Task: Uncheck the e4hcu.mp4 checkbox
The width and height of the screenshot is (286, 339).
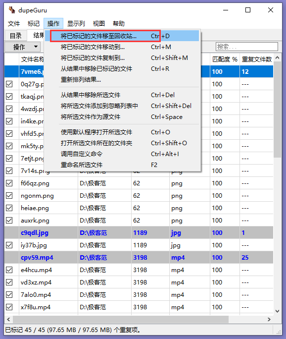Action: [9, 270]
